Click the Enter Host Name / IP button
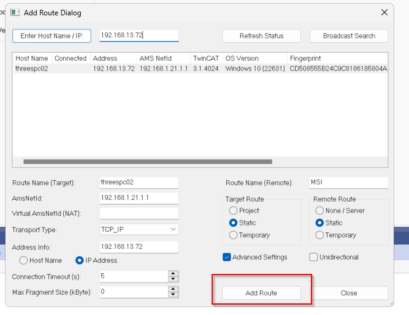409x315 pixels. coord(52,36)
